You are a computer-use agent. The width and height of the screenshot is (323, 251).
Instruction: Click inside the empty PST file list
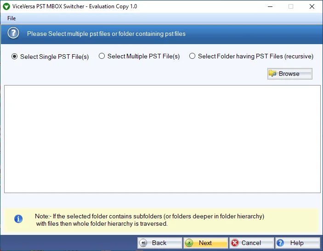tap(162, 139)
